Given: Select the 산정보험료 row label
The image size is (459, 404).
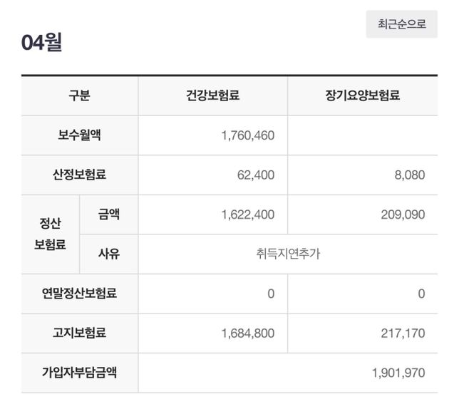Looking at the screenshot, I should tap(79, 175).
